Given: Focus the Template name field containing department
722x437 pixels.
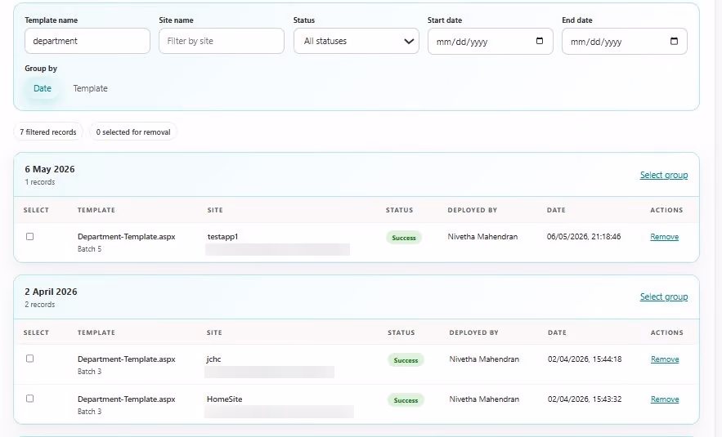Looking at the screenshot, I should pos(87,41).
